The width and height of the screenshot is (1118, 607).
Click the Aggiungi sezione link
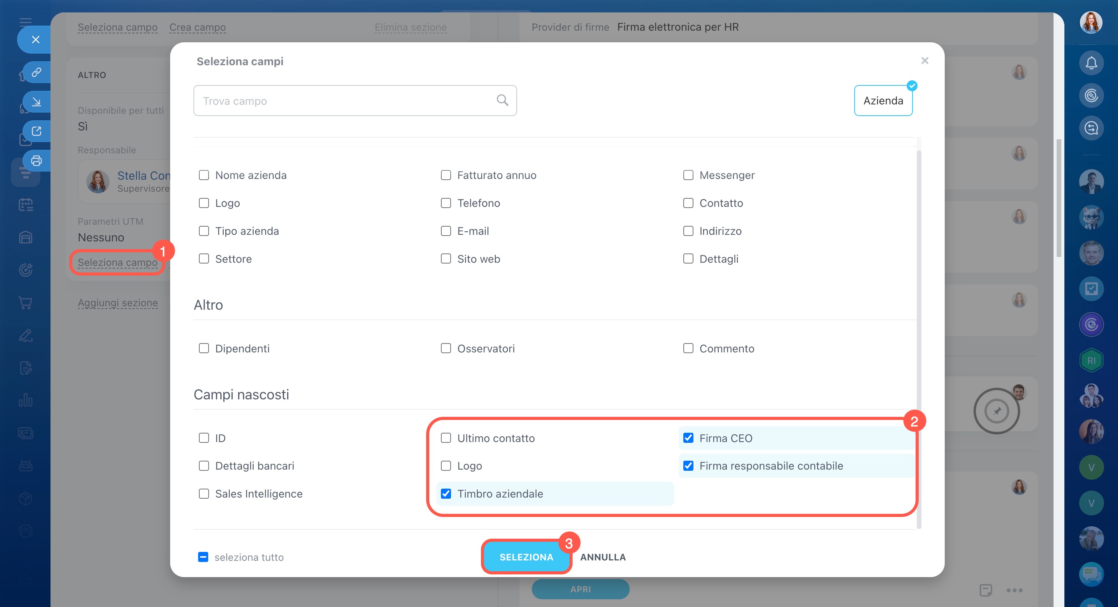pyautogui.click(x=118, y=303)
